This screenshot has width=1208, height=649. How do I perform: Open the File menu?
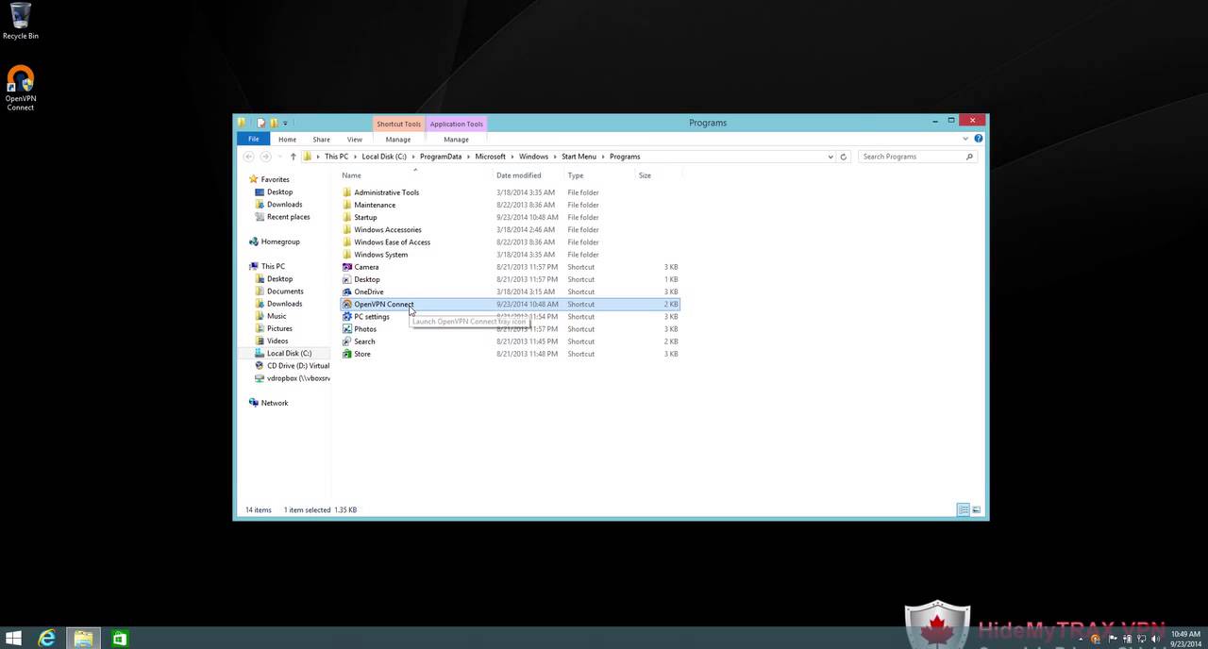pos(254,139)
